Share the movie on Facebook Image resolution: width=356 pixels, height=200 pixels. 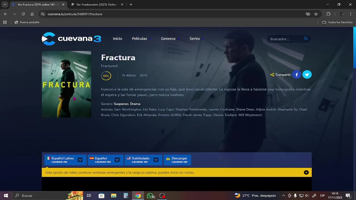click(x=297, y=74)
